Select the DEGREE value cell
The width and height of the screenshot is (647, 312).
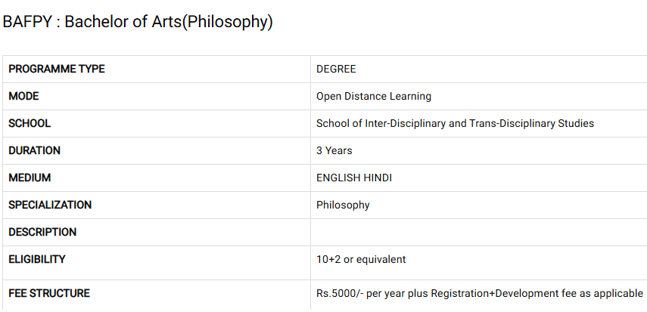pyautogui.click(x=336, y=69)
